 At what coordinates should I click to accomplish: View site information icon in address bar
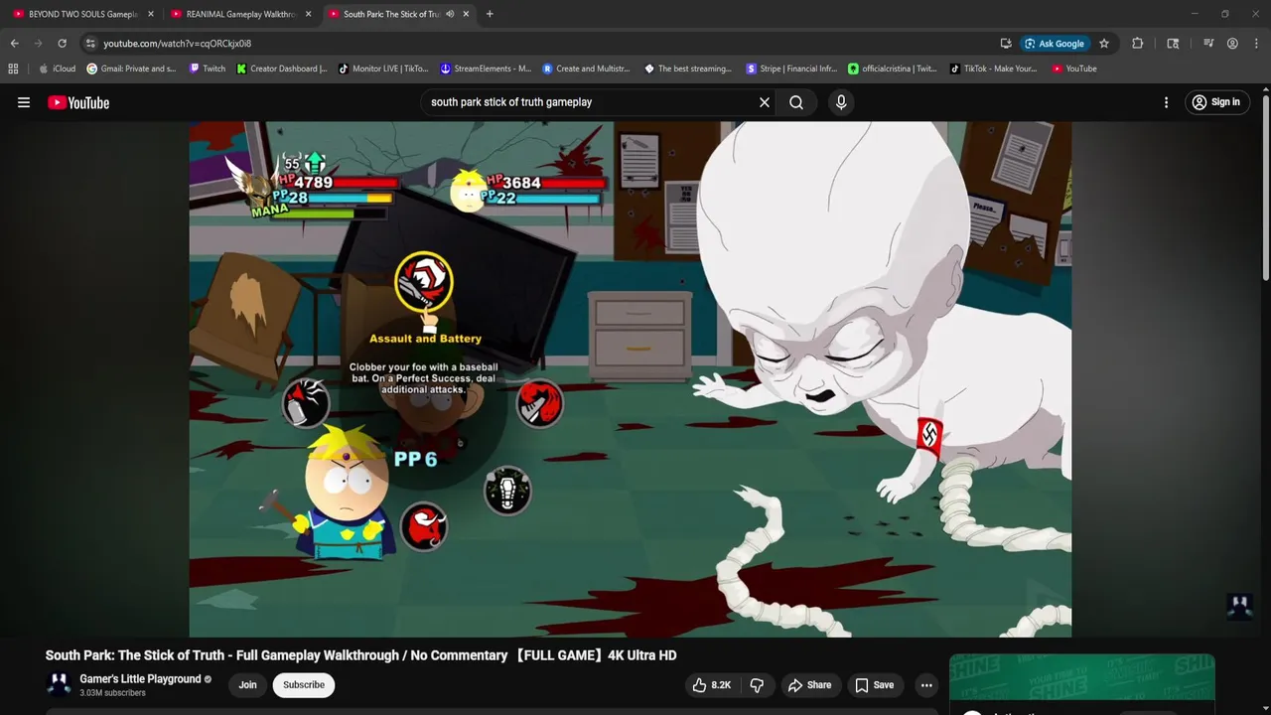pyautogui.click(x=90, y=44)
